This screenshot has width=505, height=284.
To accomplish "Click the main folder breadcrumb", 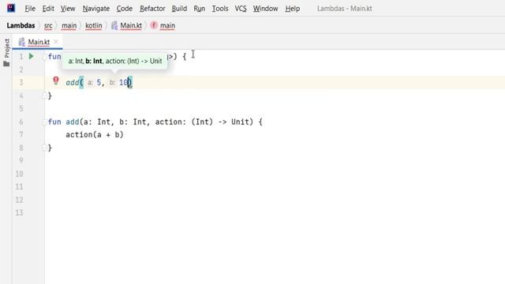I will point(69,25).
